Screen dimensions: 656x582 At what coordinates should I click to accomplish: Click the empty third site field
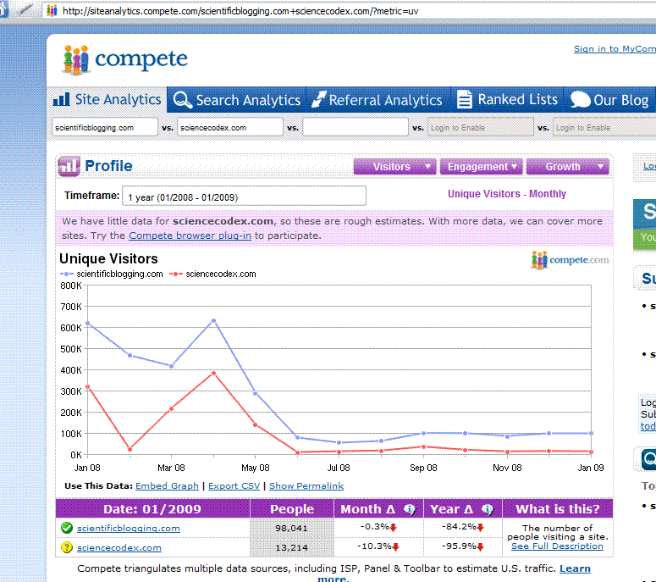[x=356, y=127]
